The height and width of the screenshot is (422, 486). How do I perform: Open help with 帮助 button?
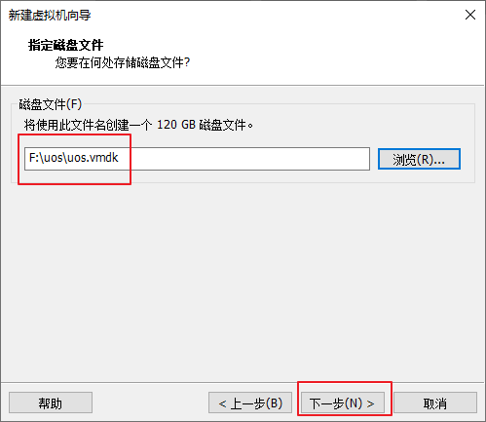pos(51,403)
